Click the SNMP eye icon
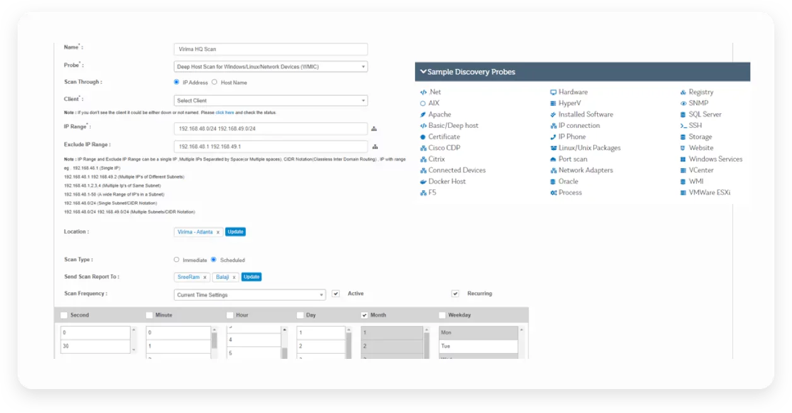The width and height of the screenshot is (792, 413). coord(683,103)
